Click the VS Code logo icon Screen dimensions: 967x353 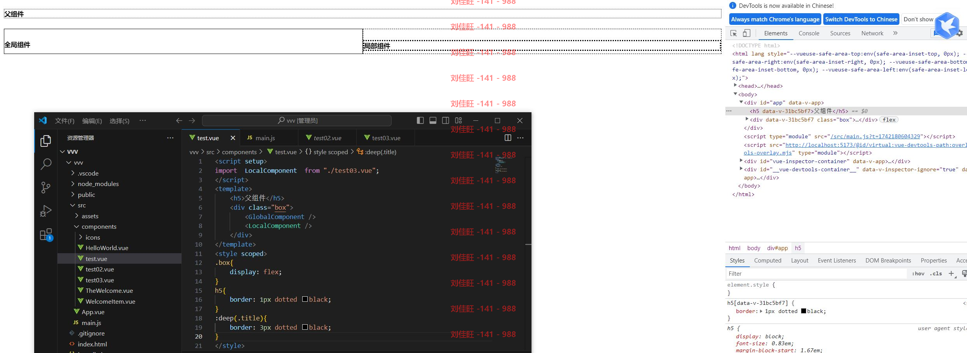(x=43, y=120)
